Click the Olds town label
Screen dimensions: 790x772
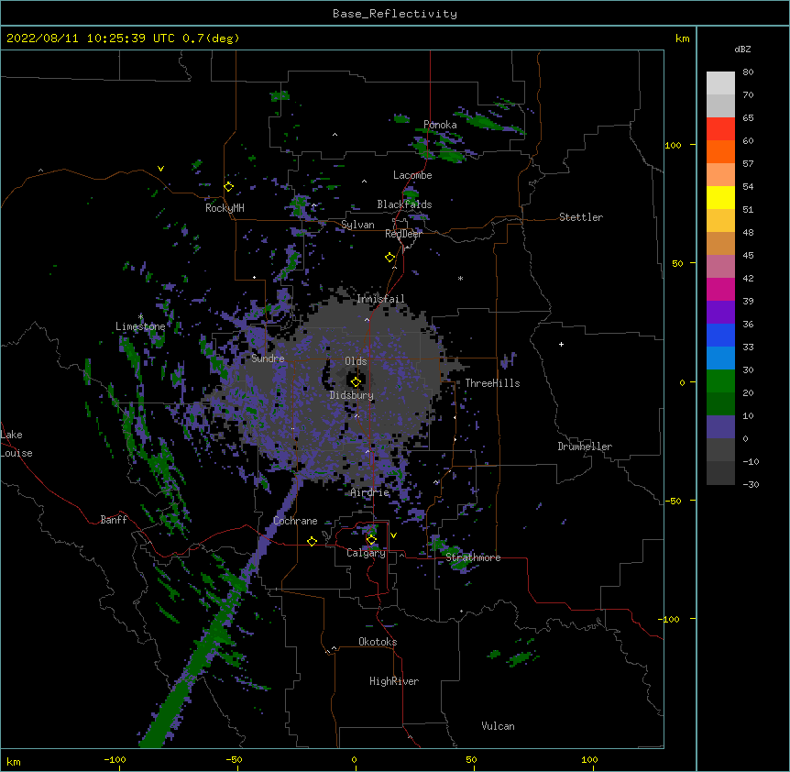tap(356, 361)
